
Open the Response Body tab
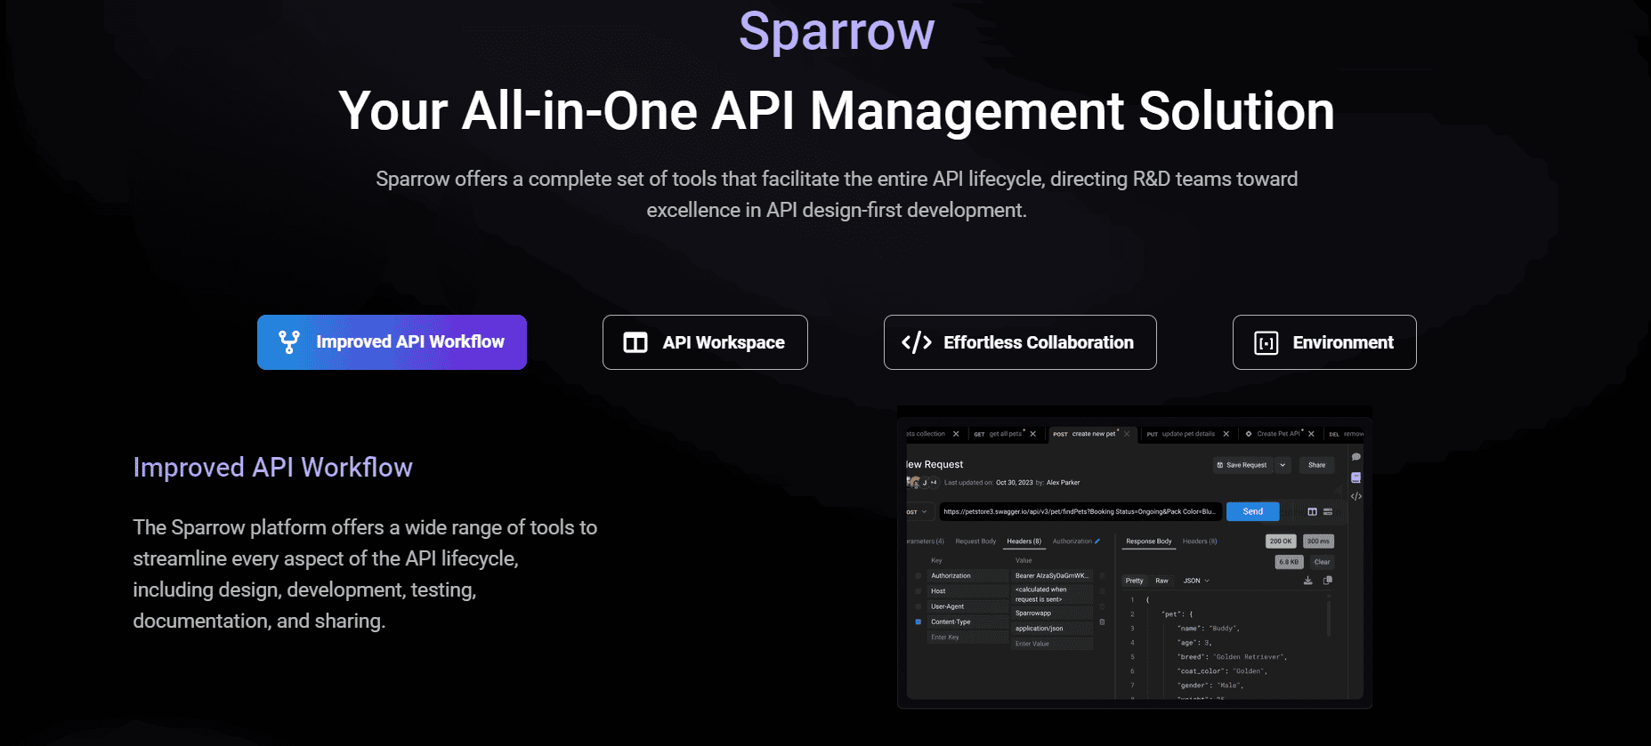(1149, 541)
